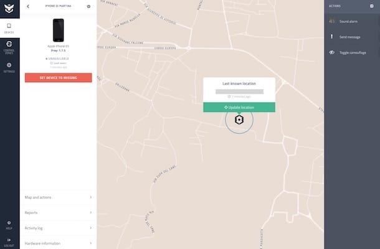Open the Settings sidebar section
Screen dimensions: 380x249
click(9, 68)
